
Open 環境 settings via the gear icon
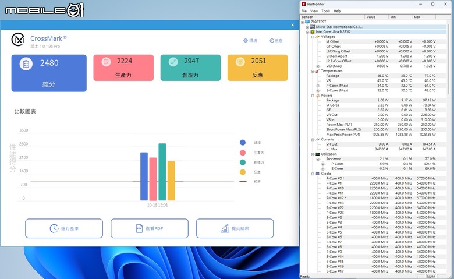[246, 41]
